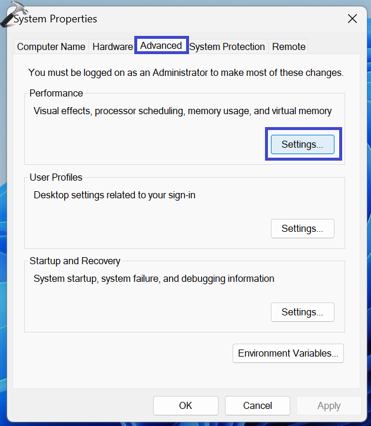This screenshot has width=371, height=426.
Task: Click the Administrator logon notice text
Action: coord(185,73)
